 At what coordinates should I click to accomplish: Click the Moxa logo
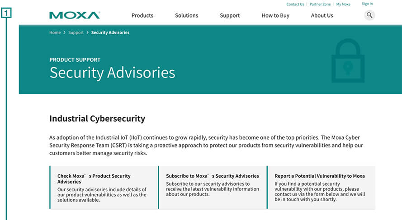(75, 15)
